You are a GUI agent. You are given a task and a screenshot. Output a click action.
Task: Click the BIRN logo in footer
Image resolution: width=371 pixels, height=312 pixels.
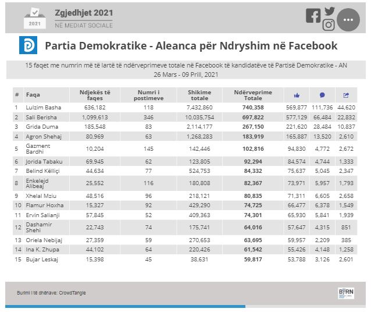(x=346, y=292)
